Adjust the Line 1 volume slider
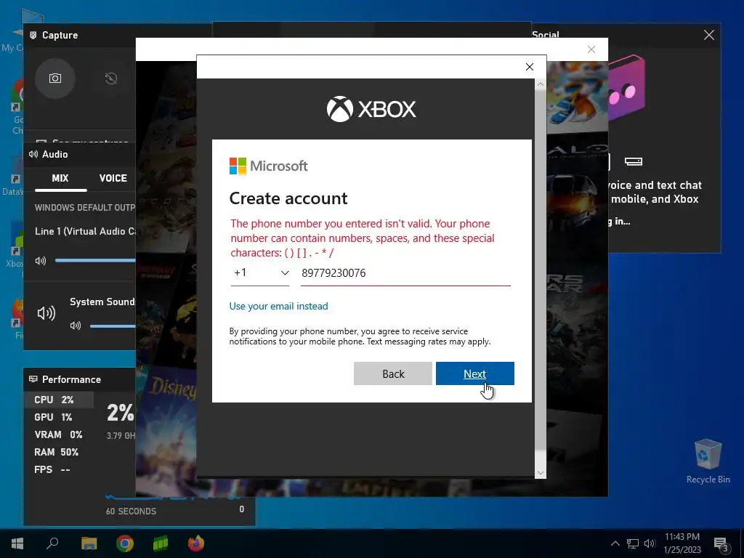Viewport: 744px width, 558px height. pos(95,261)
